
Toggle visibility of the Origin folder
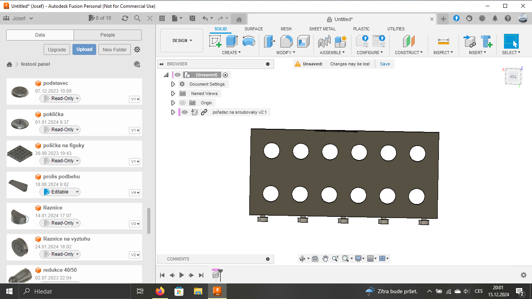[183, 103]
